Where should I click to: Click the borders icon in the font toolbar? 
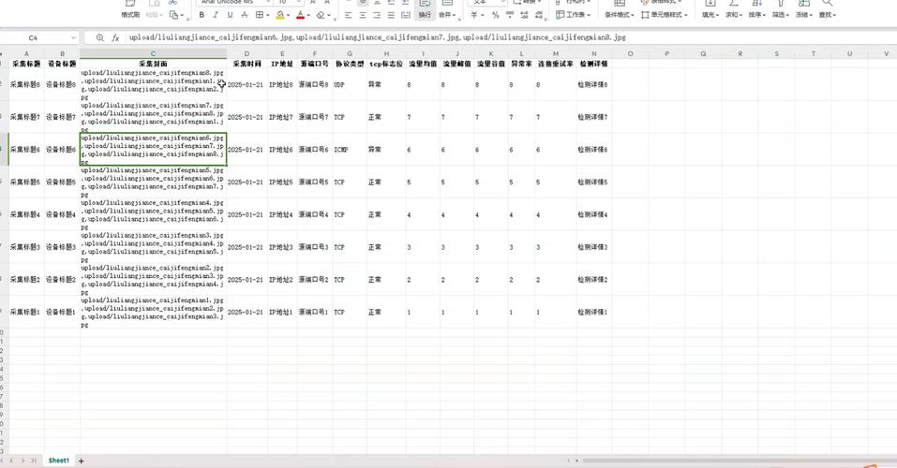[x=257, y=15]
